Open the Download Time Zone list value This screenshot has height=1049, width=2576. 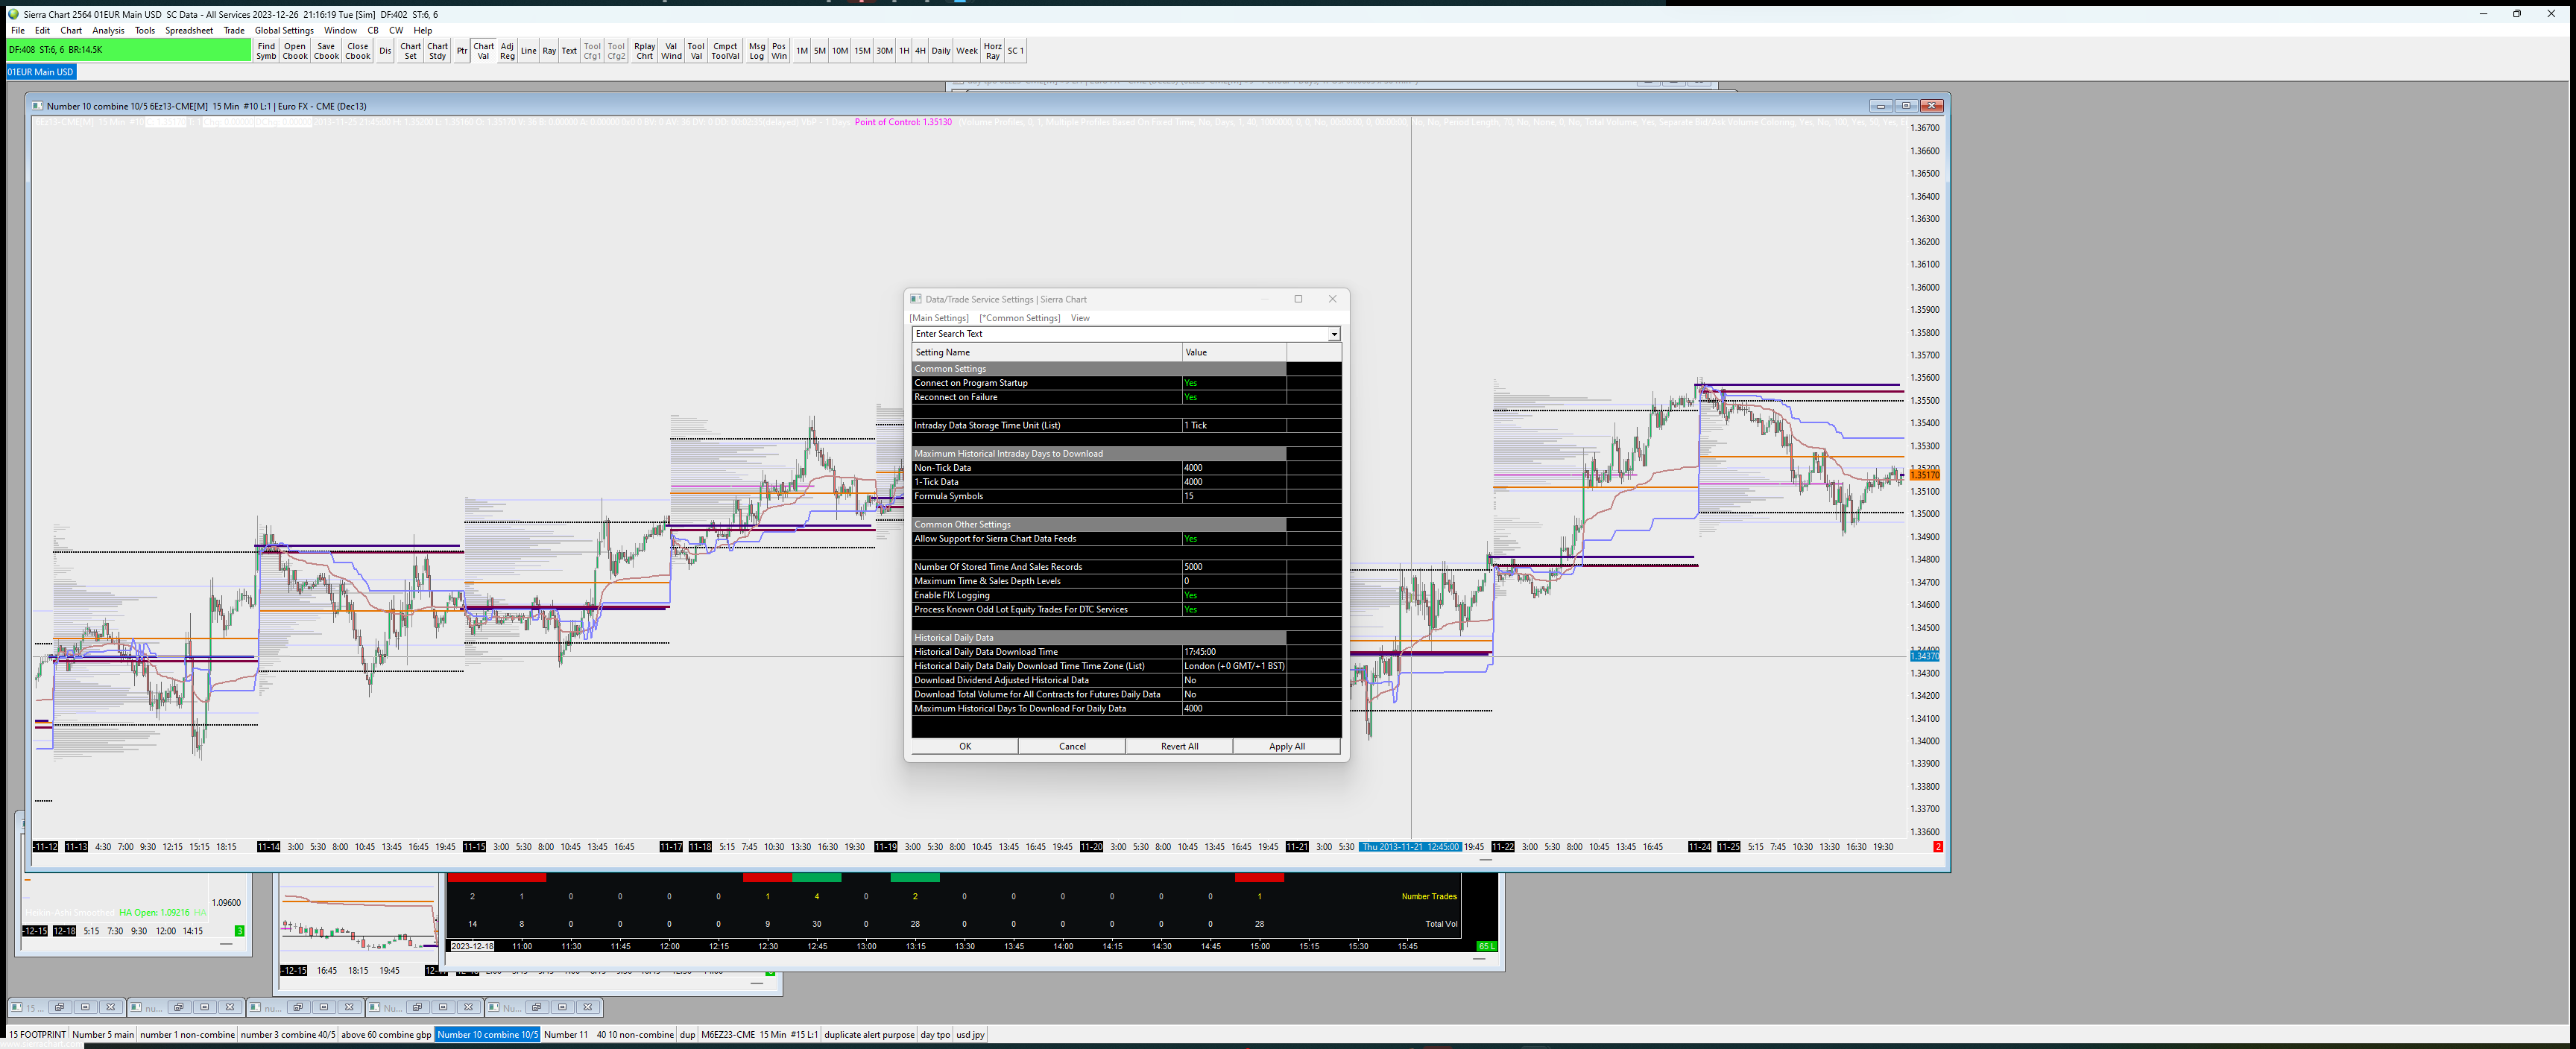pyautogui.click(x=1233, y=666)
